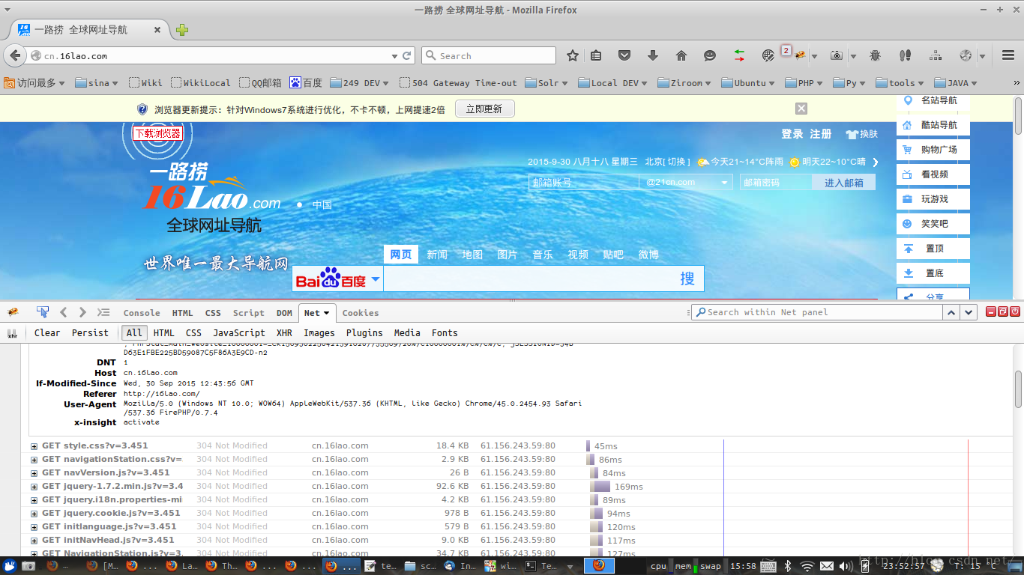
Task: Click the 邮箱账号 input field
Action: pyautogui.click(x=583, y=182)
